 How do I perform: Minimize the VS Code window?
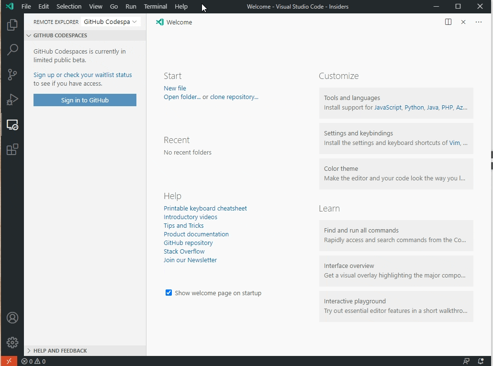click(x=436, y=6)
